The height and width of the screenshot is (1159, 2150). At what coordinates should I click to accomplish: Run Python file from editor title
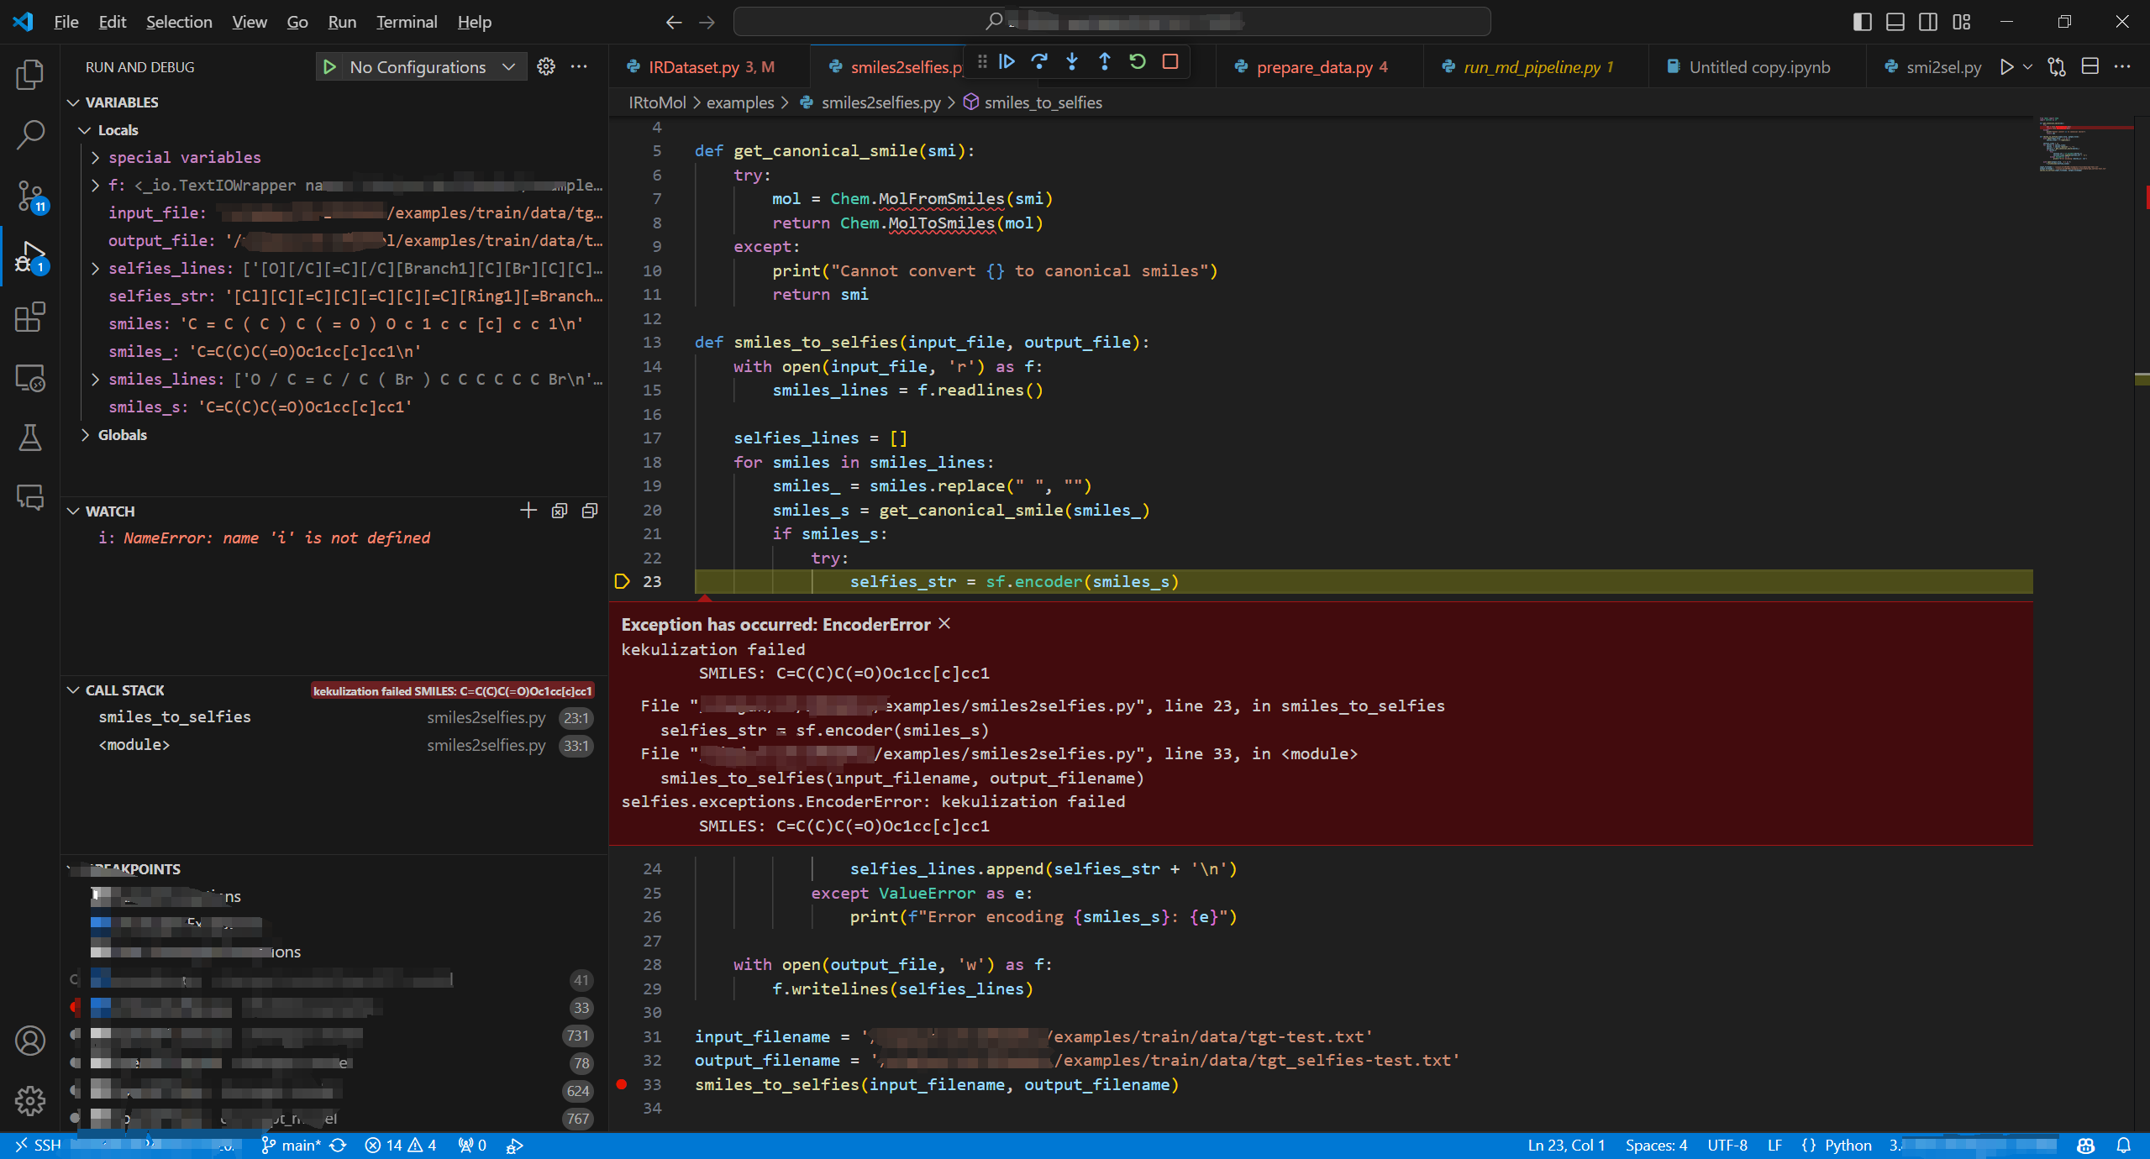(2006, 67)
